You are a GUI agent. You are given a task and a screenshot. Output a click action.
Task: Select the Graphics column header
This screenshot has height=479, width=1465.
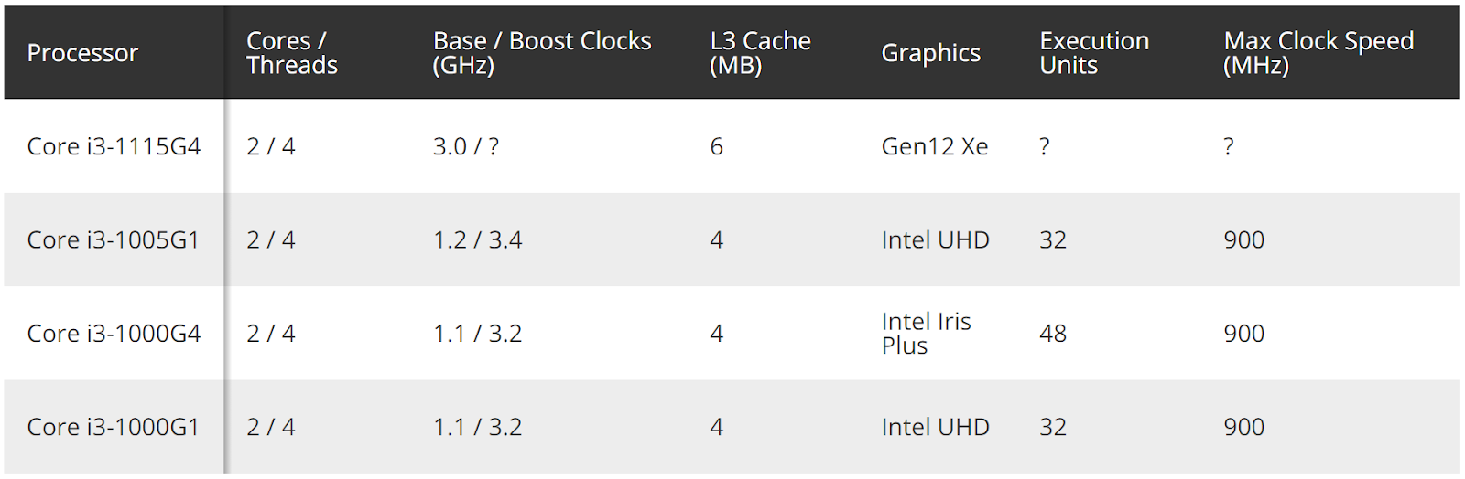[930, 53]
